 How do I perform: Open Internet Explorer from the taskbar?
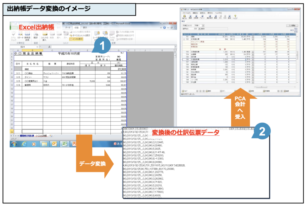24,144
